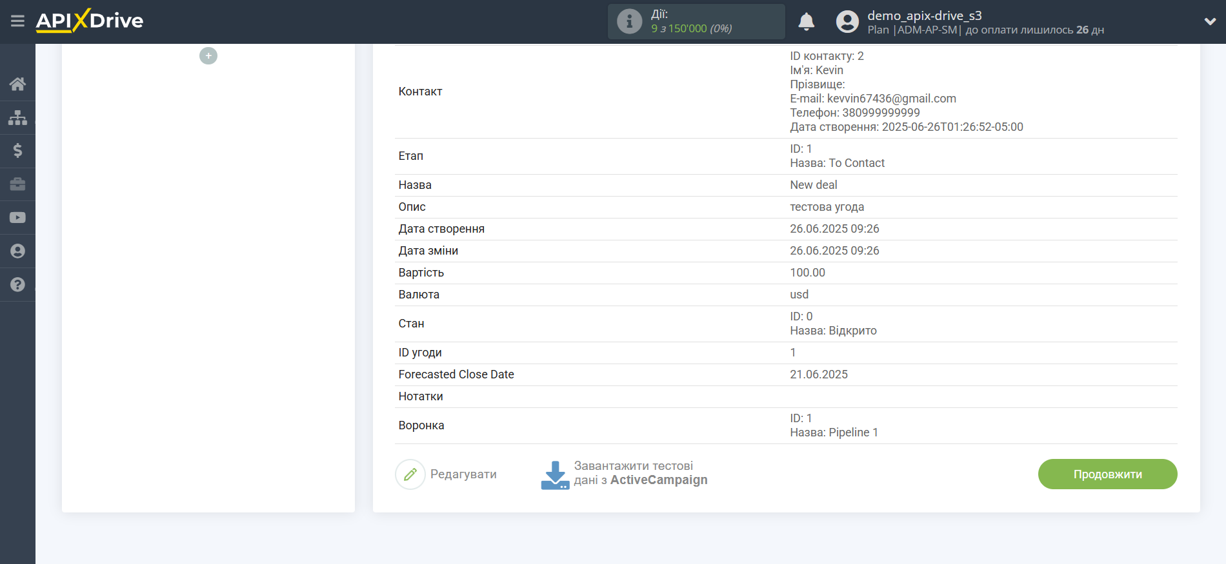Click the Дата зміни label

(x=428, y=251)
